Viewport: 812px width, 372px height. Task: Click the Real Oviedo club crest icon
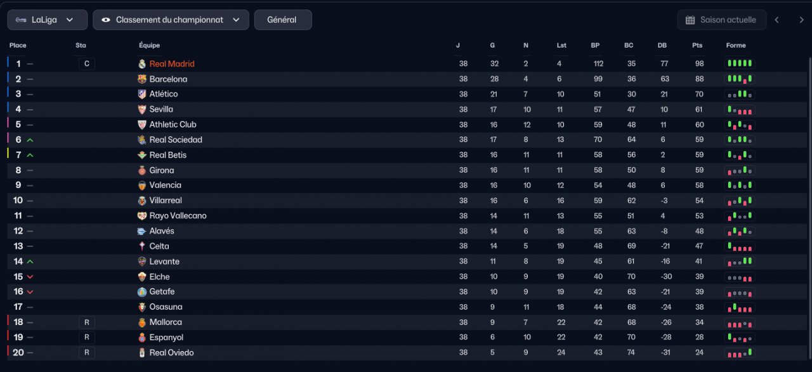coord(142,353)
